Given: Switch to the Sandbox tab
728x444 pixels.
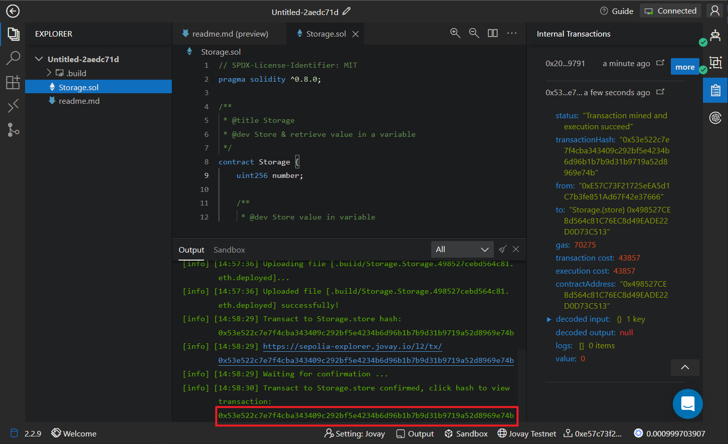Looking at the screenshot, I should point(229,250).
